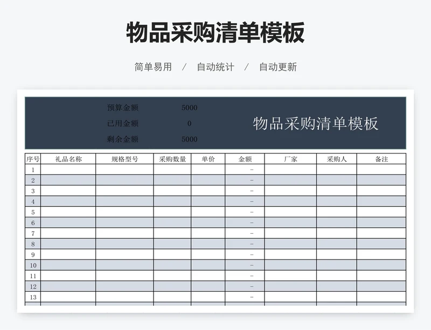Click the 已用金额 label
The width and height of the screenshot is (431, 330).
(x=123, y=123)
